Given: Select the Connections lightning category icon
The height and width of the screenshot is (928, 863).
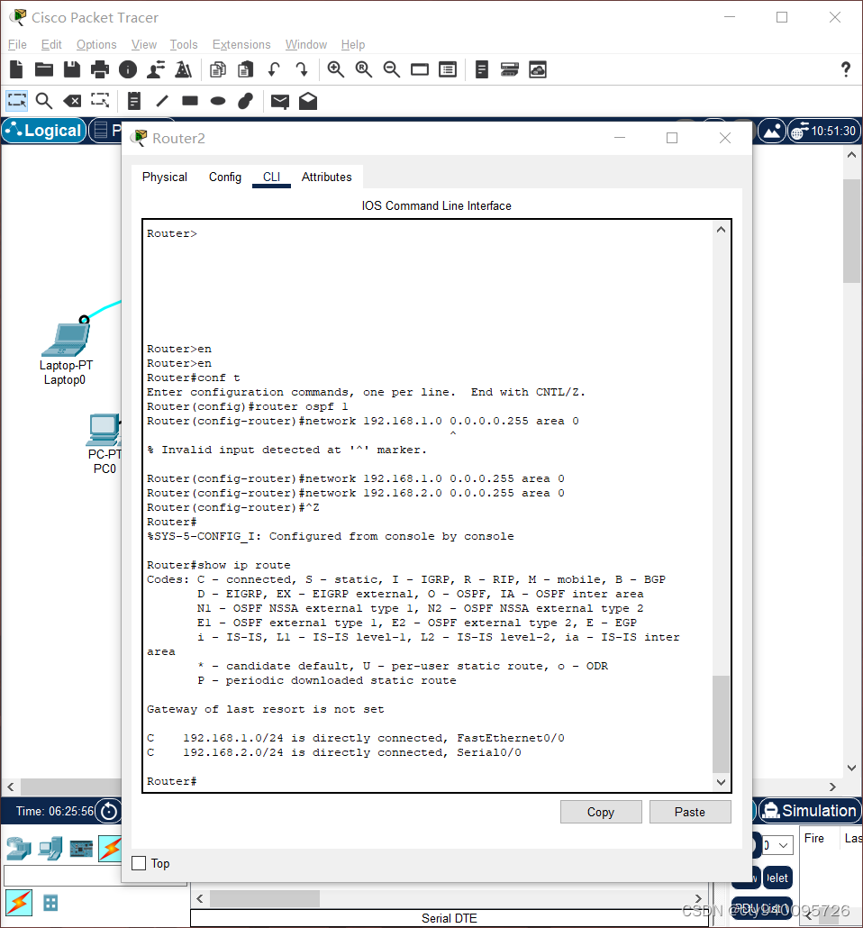Looking at the screenshot, I should tap(110, 849).
